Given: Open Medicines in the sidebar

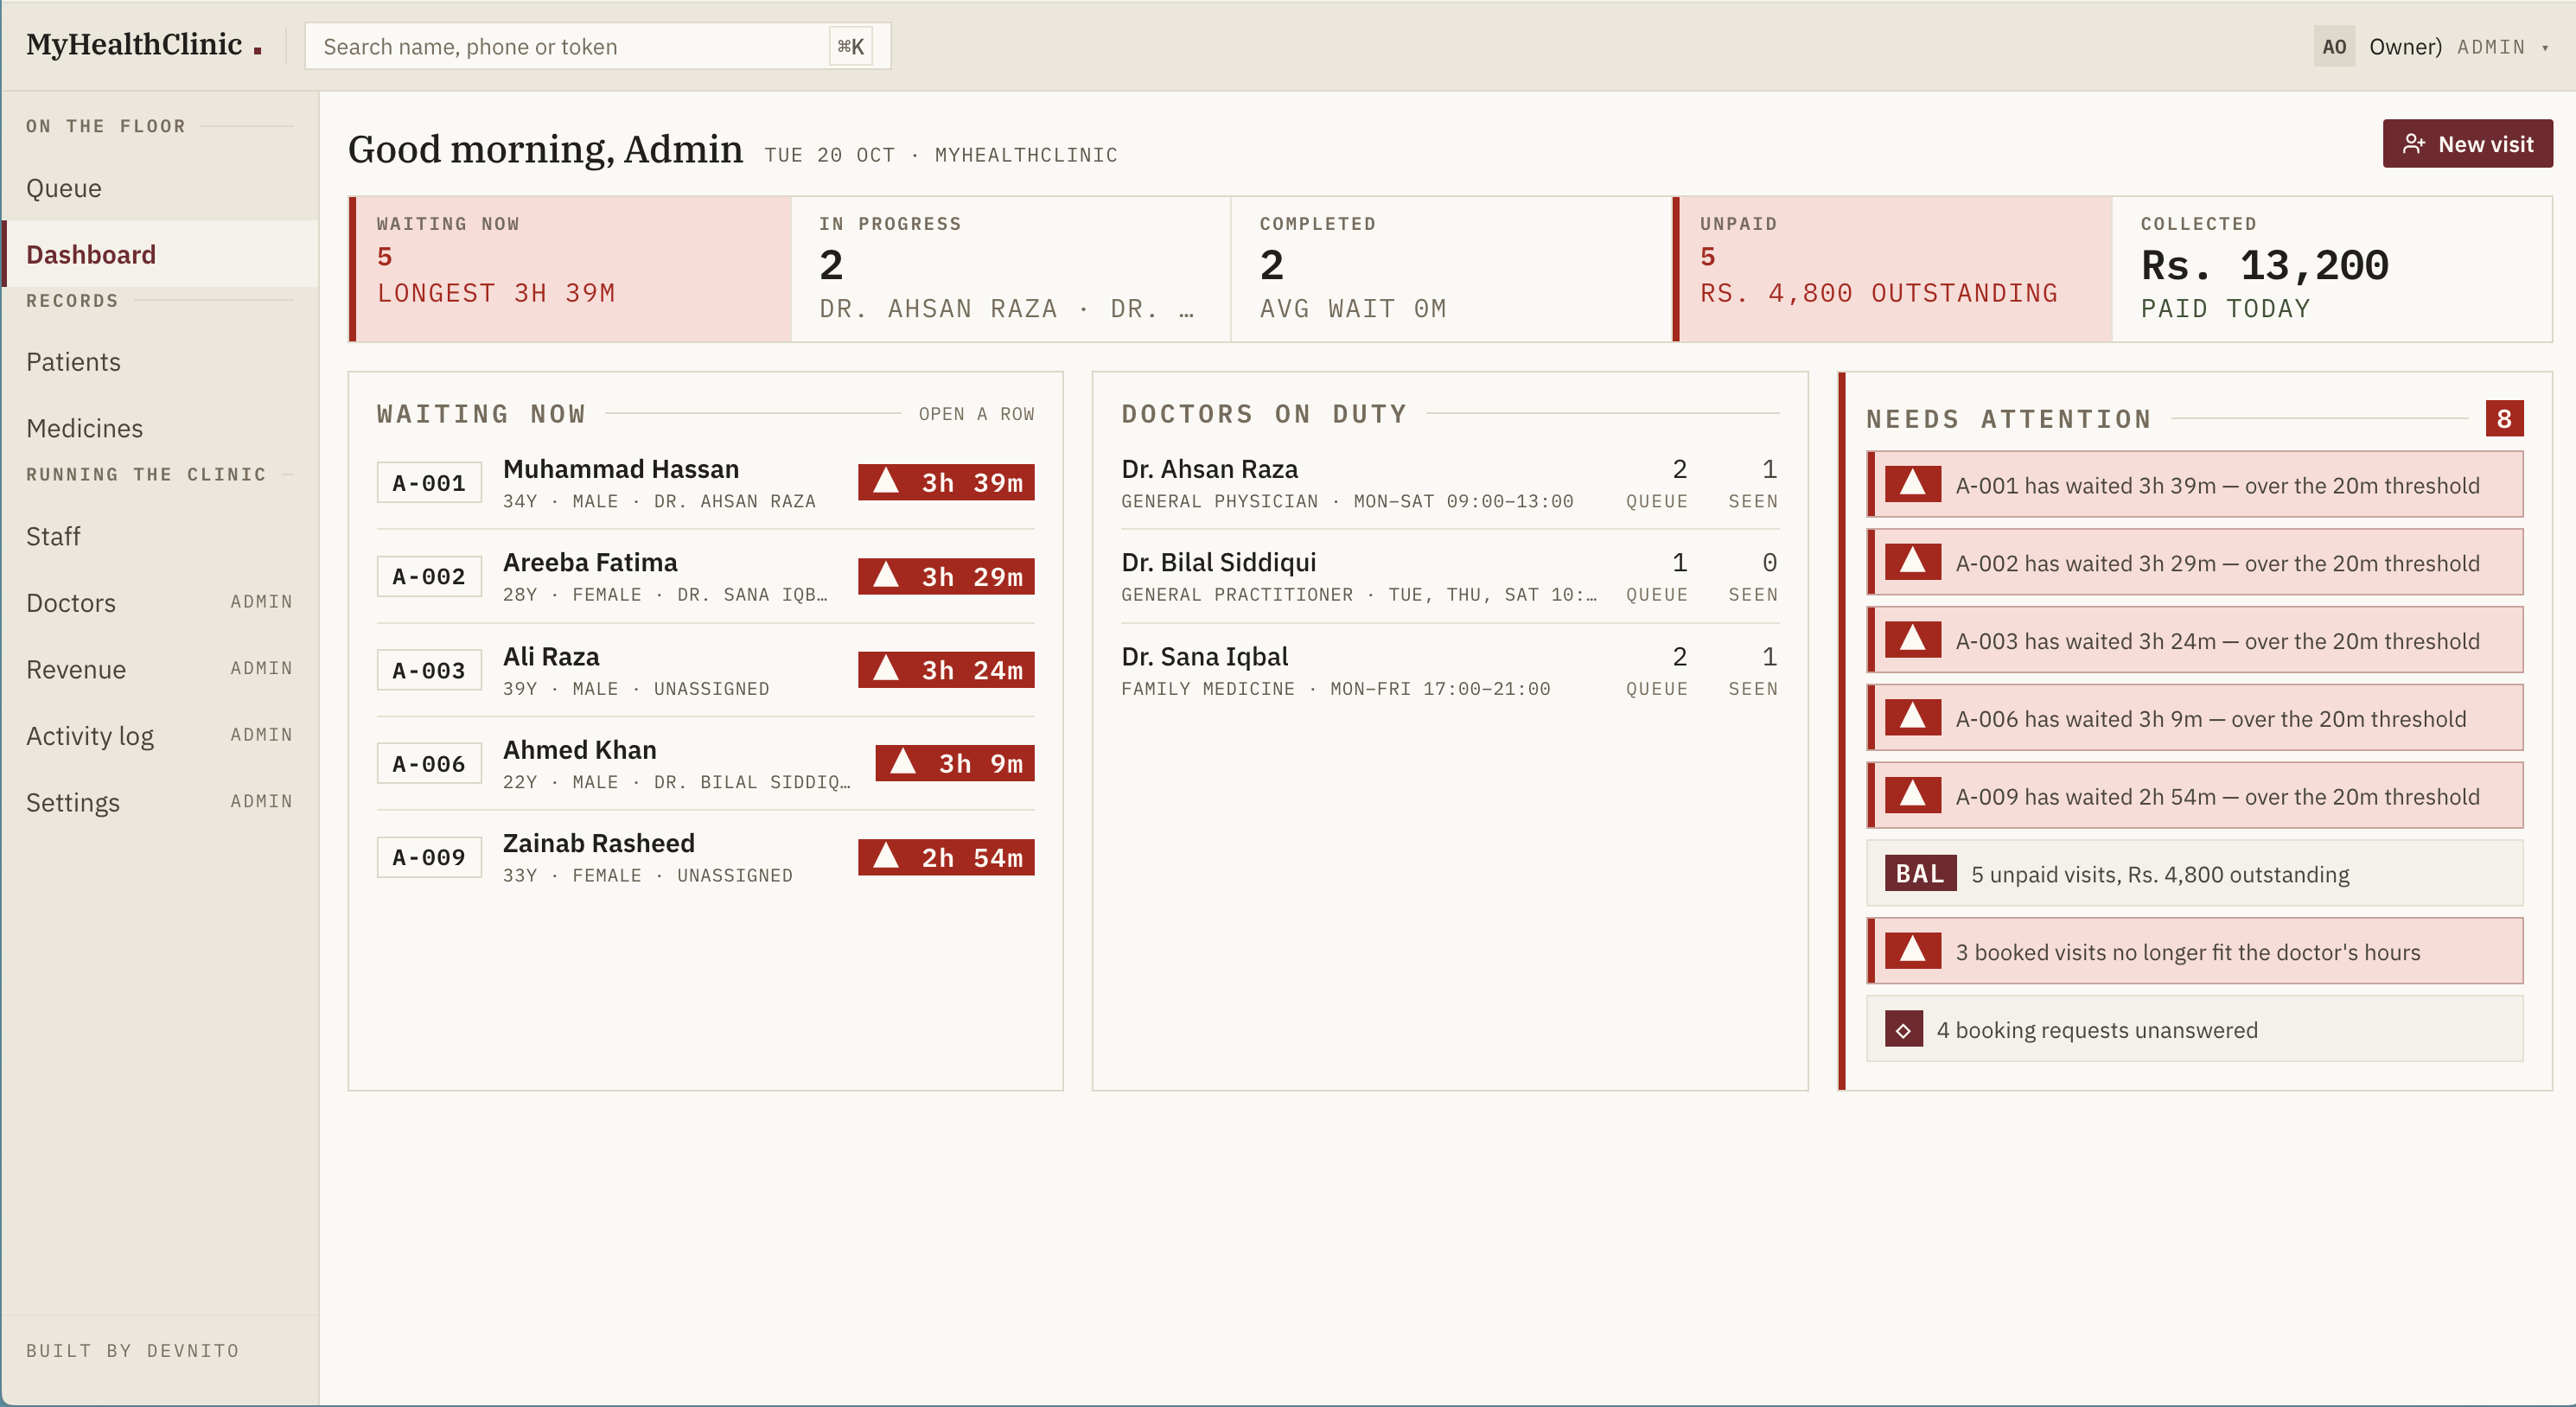Looking at the screenshot, I should [160, 428].
